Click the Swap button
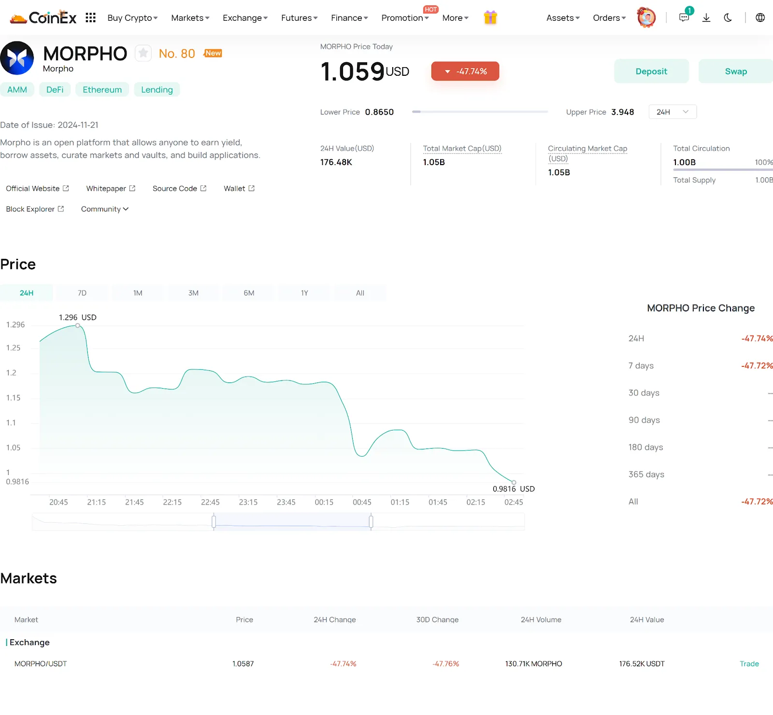Image resolution: width=773 pixels, height=715 pixels. 736,71
